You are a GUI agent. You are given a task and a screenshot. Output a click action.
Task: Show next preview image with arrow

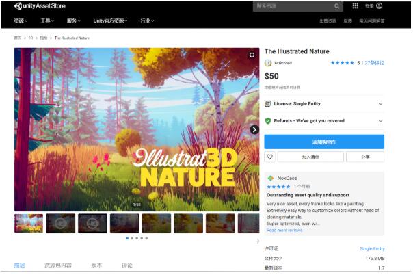pos(254,129)
